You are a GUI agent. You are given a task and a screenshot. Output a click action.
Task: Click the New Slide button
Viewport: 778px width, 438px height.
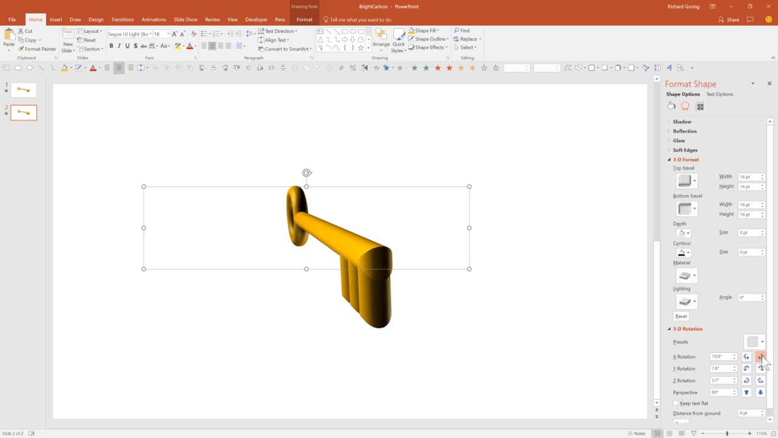(68, 40)
